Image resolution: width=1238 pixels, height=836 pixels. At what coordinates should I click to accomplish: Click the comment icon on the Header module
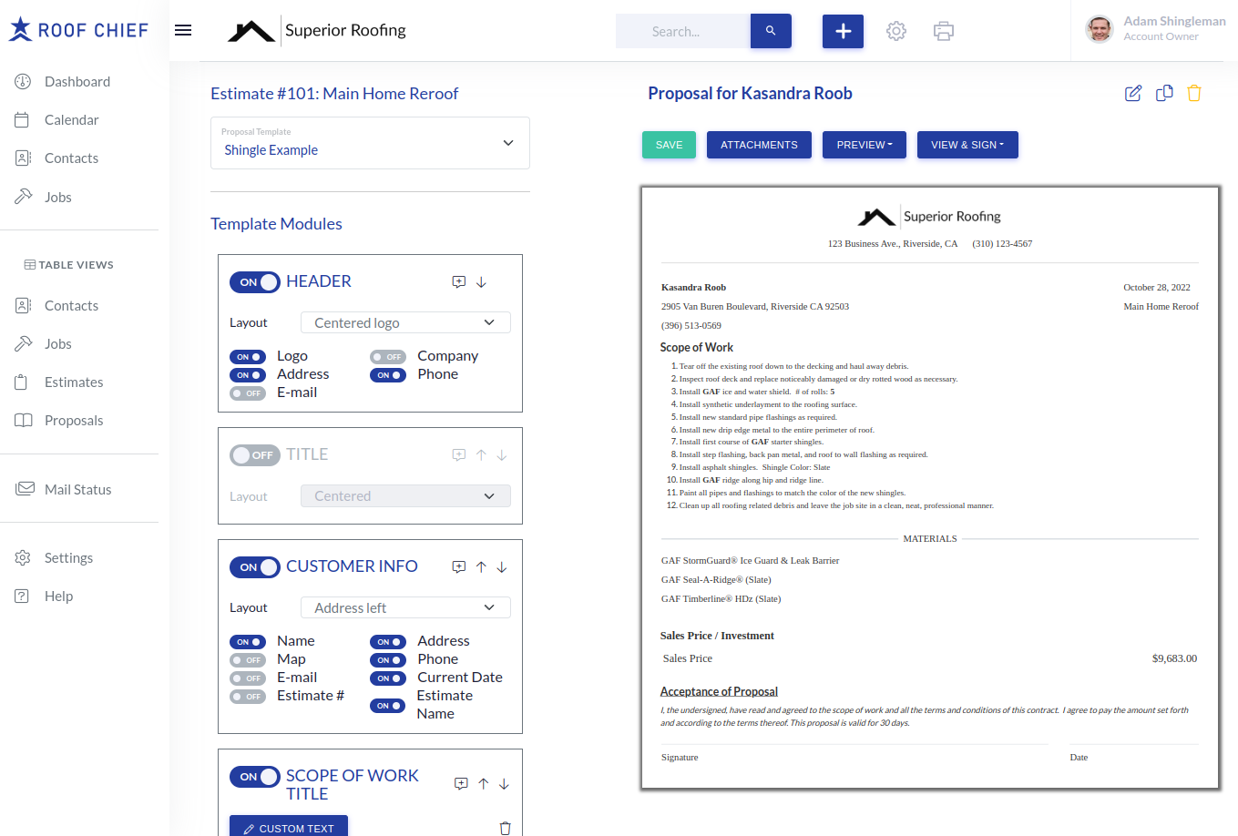pyautogui.click(x=458, y=282)
